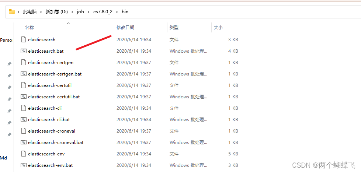
Task: Click the elasticsearch-cli.bat batch icon
Action: pos(23,120)
